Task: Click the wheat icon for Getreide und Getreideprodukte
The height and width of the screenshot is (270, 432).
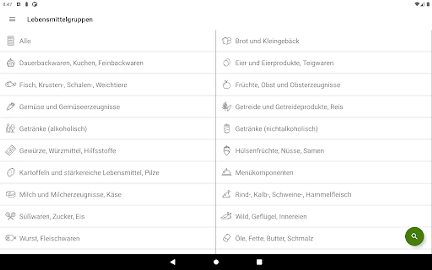Action: pyautogui.click(x=226, y=106)
